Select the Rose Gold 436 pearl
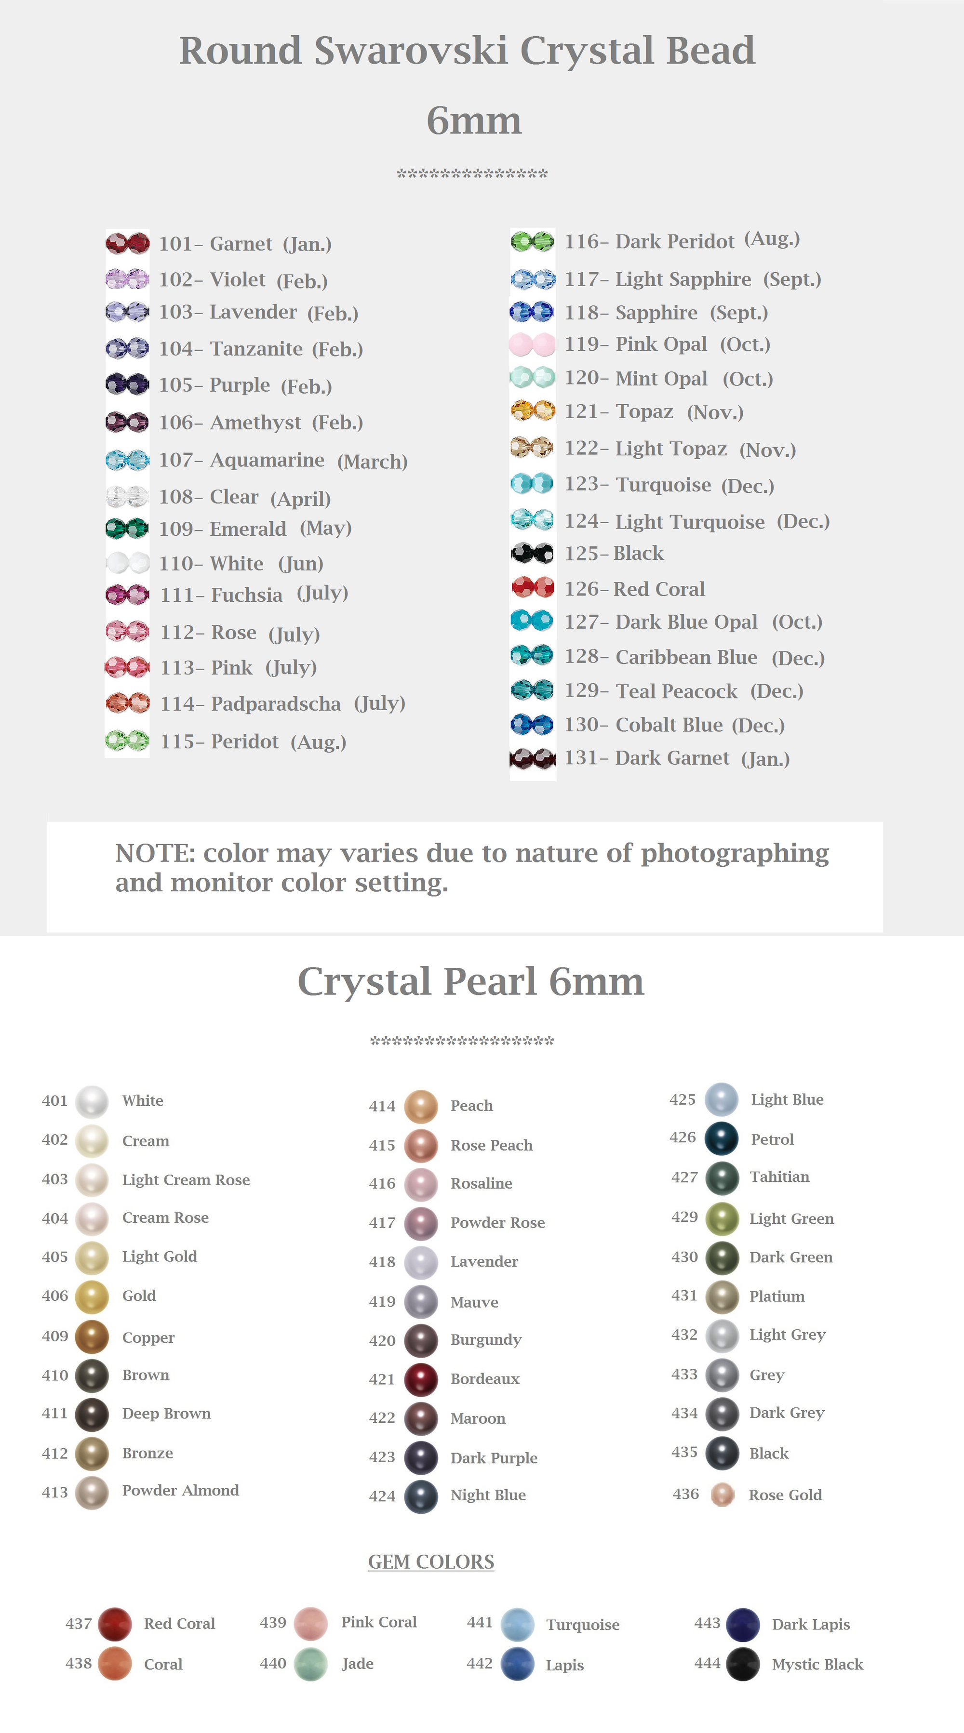Viewport: 964px width, 1733px height. (x=723, y=1494)
